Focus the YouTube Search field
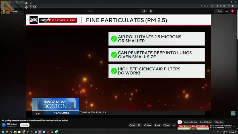 pos(113,11)
